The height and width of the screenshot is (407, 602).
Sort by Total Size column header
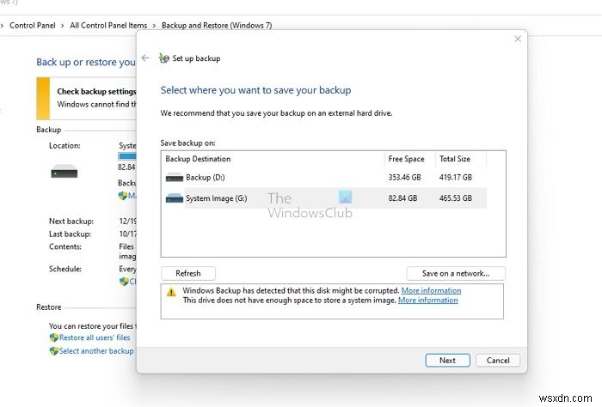point(461,159)
